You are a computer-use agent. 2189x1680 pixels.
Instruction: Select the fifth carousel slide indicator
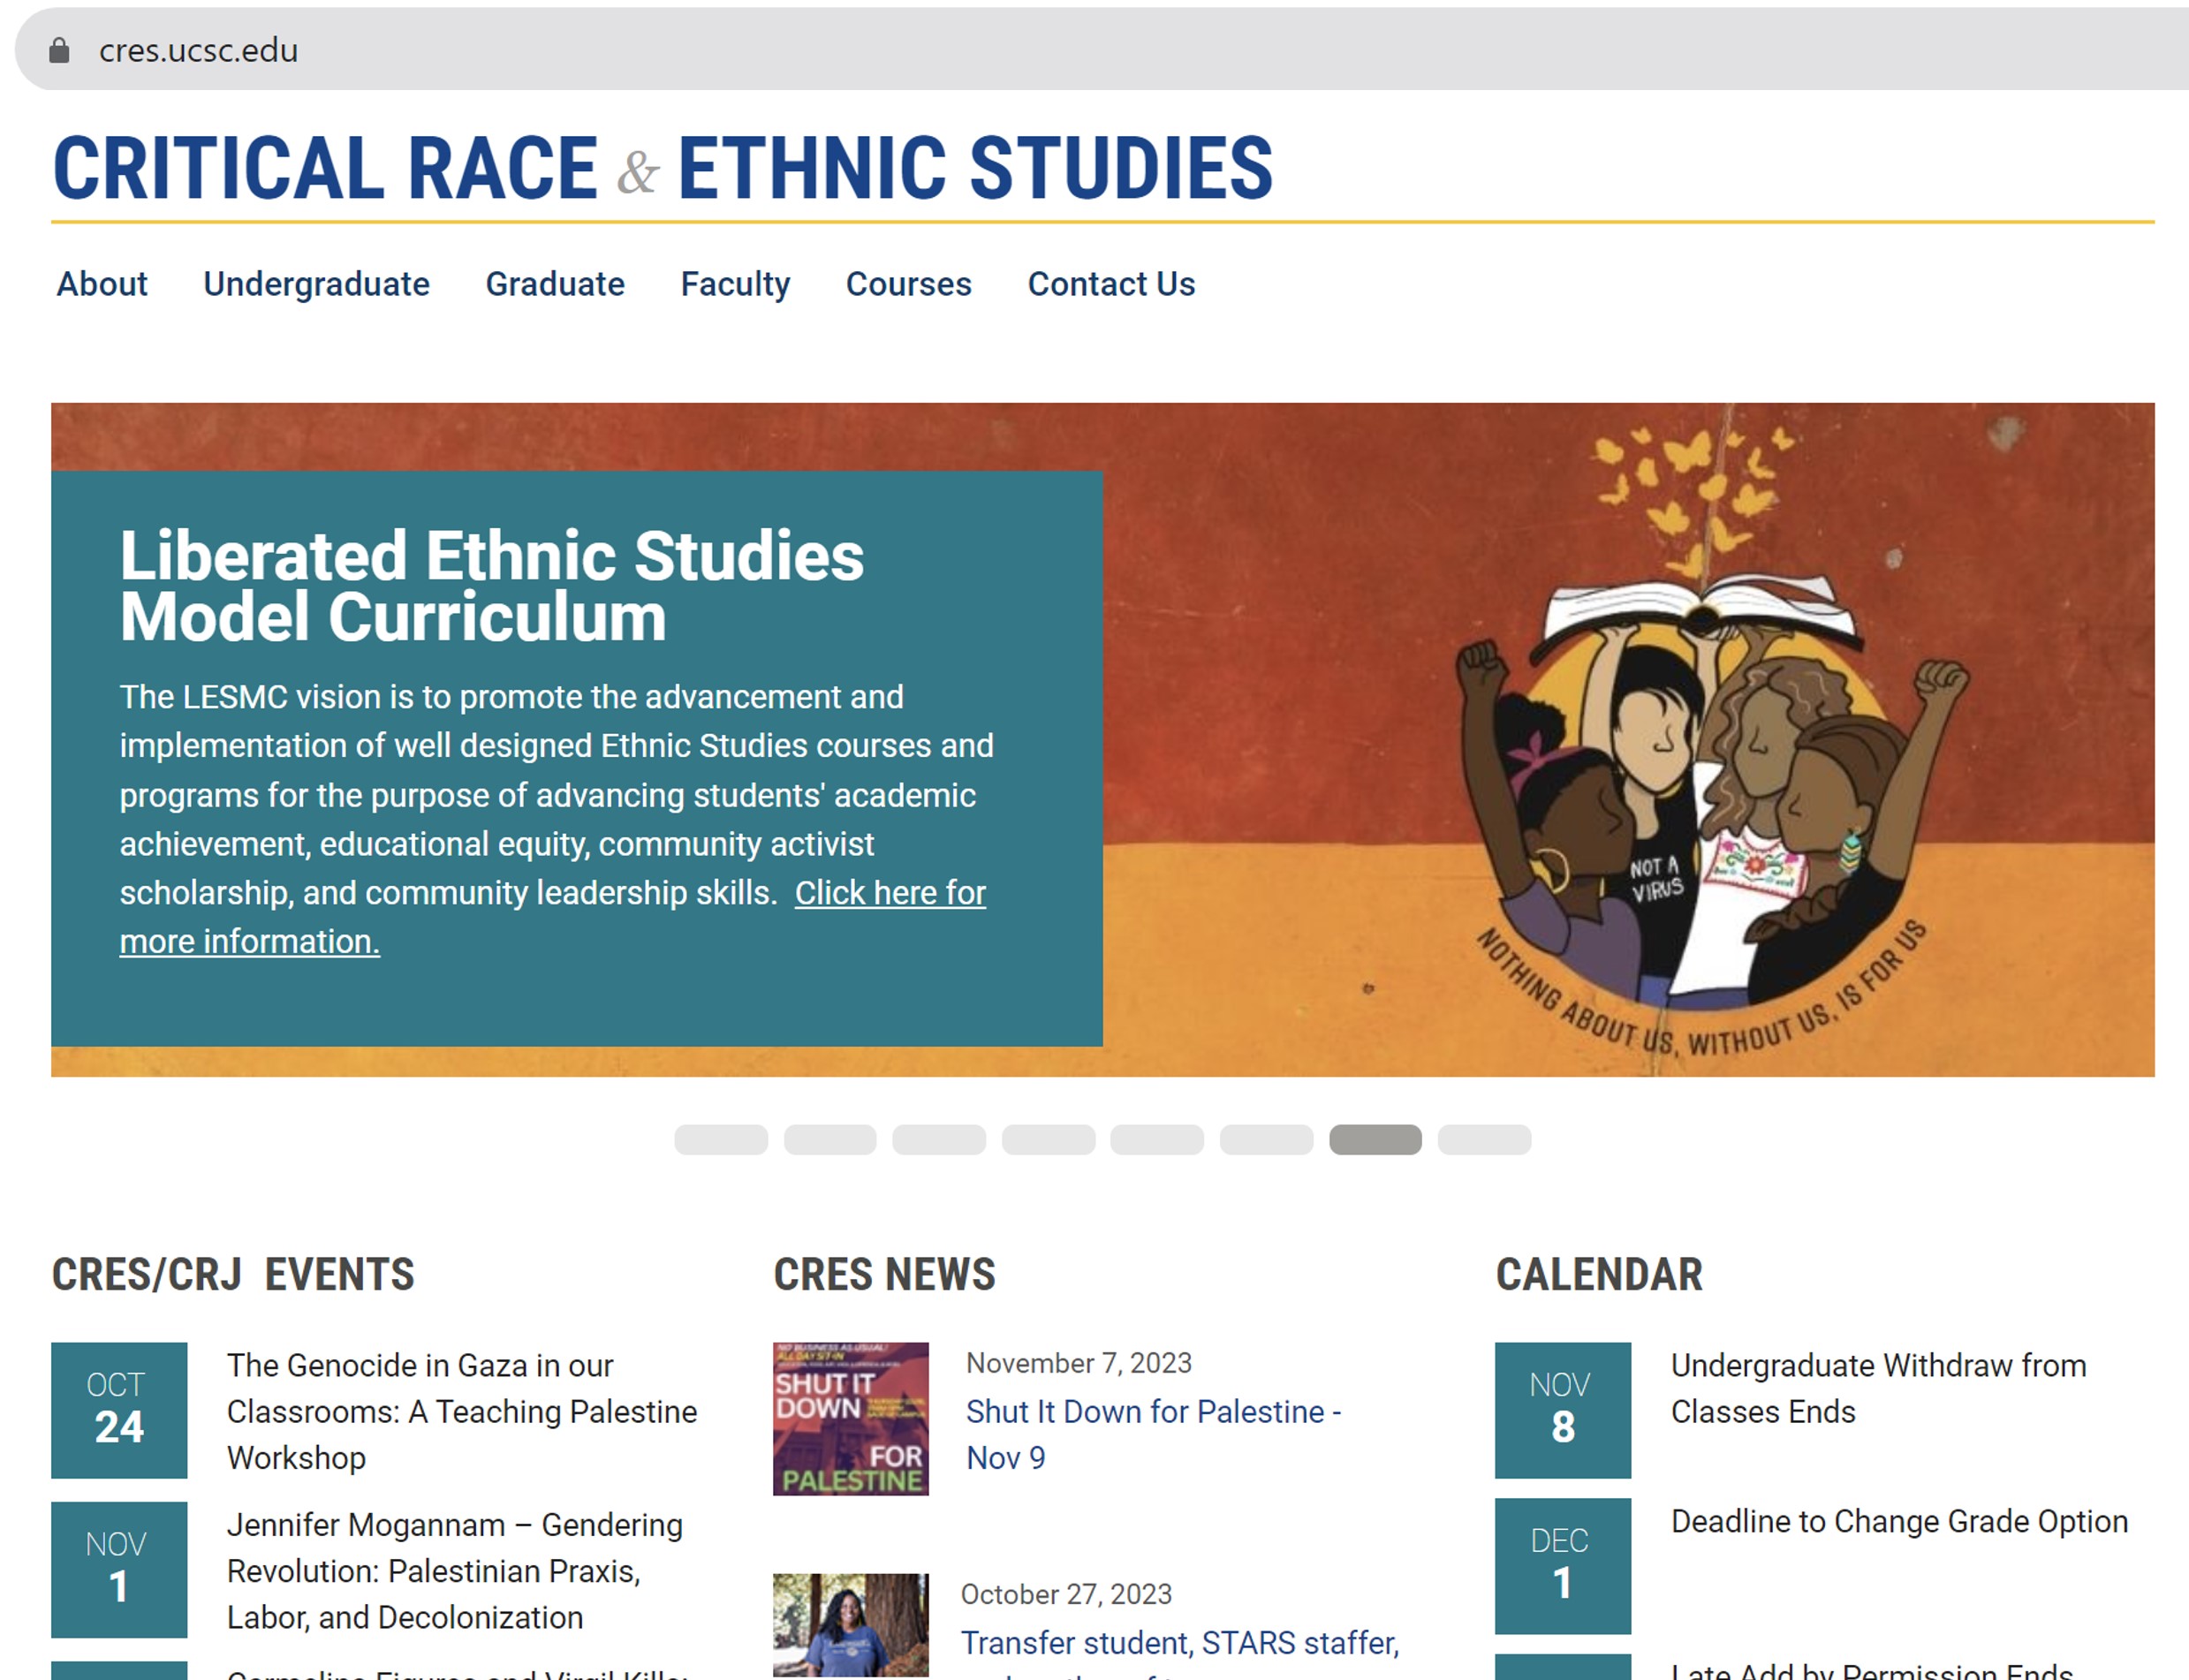click(1157, 1140)
